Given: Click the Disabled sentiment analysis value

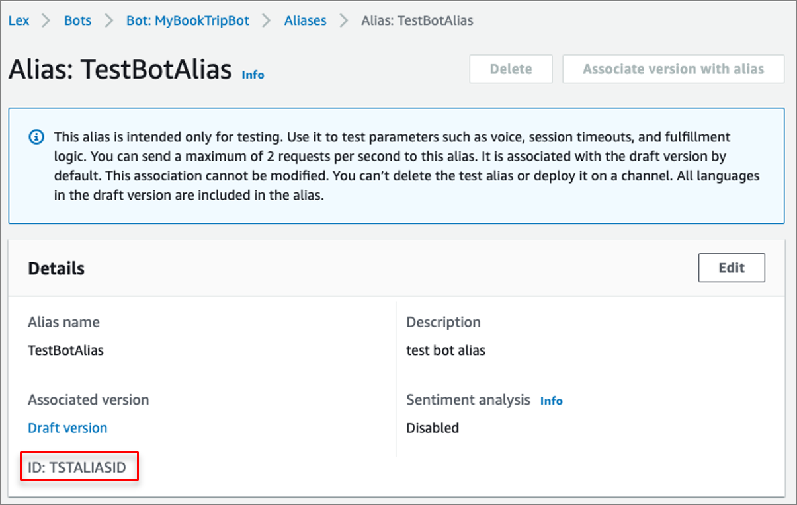Looking at the screenshot, I should [x=432, y=428].
